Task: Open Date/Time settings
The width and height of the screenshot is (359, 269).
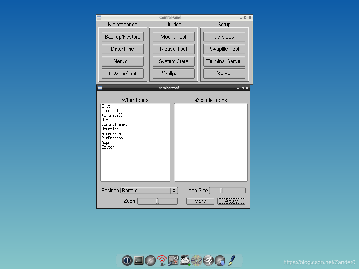Action: point(122,49)
